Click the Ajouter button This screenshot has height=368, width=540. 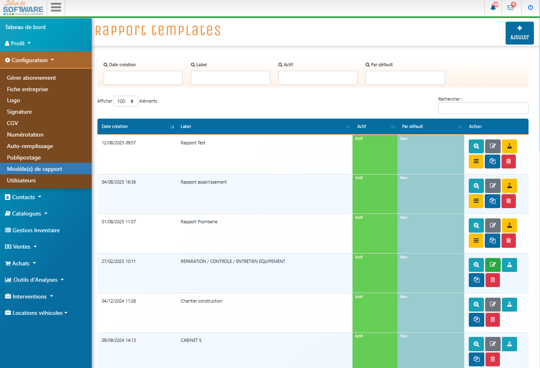click(520, 33)
